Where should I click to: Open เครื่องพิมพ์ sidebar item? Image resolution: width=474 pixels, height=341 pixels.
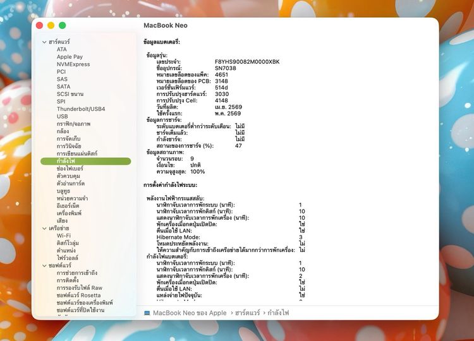tap(70, 213)
